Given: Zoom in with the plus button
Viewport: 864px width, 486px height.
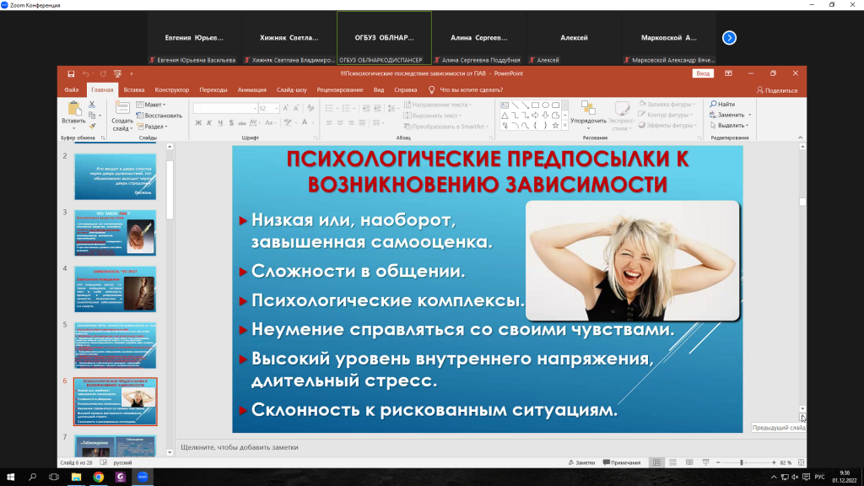Looking at the screenshot, I should coord(774,463).
